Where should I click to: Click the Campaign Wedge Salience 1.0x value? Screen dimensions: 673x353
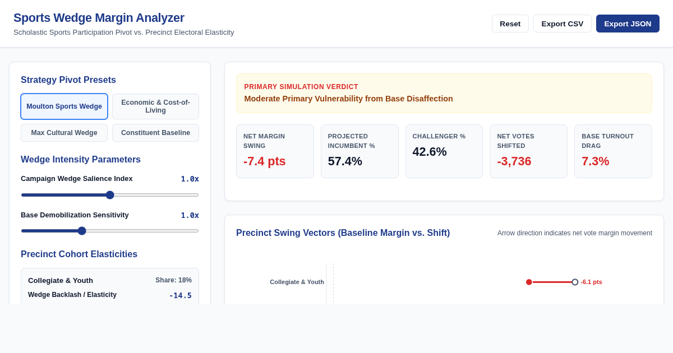click(190, 179)
